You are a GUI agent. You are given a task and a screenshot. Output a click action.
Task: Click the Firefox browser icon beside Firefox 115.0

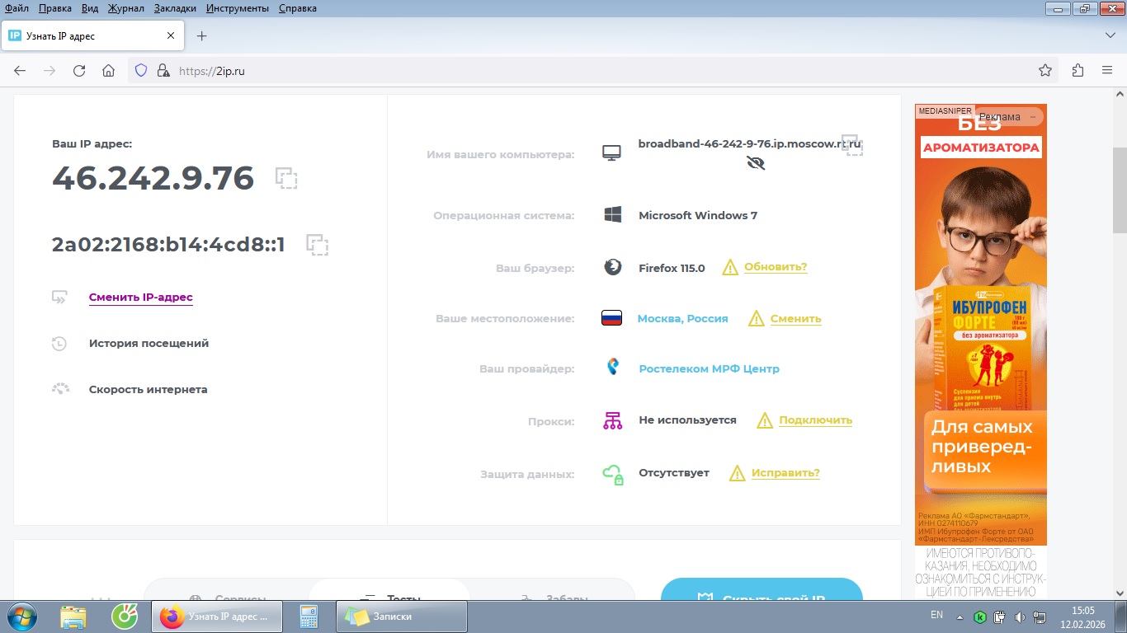(x=612, y=267)
